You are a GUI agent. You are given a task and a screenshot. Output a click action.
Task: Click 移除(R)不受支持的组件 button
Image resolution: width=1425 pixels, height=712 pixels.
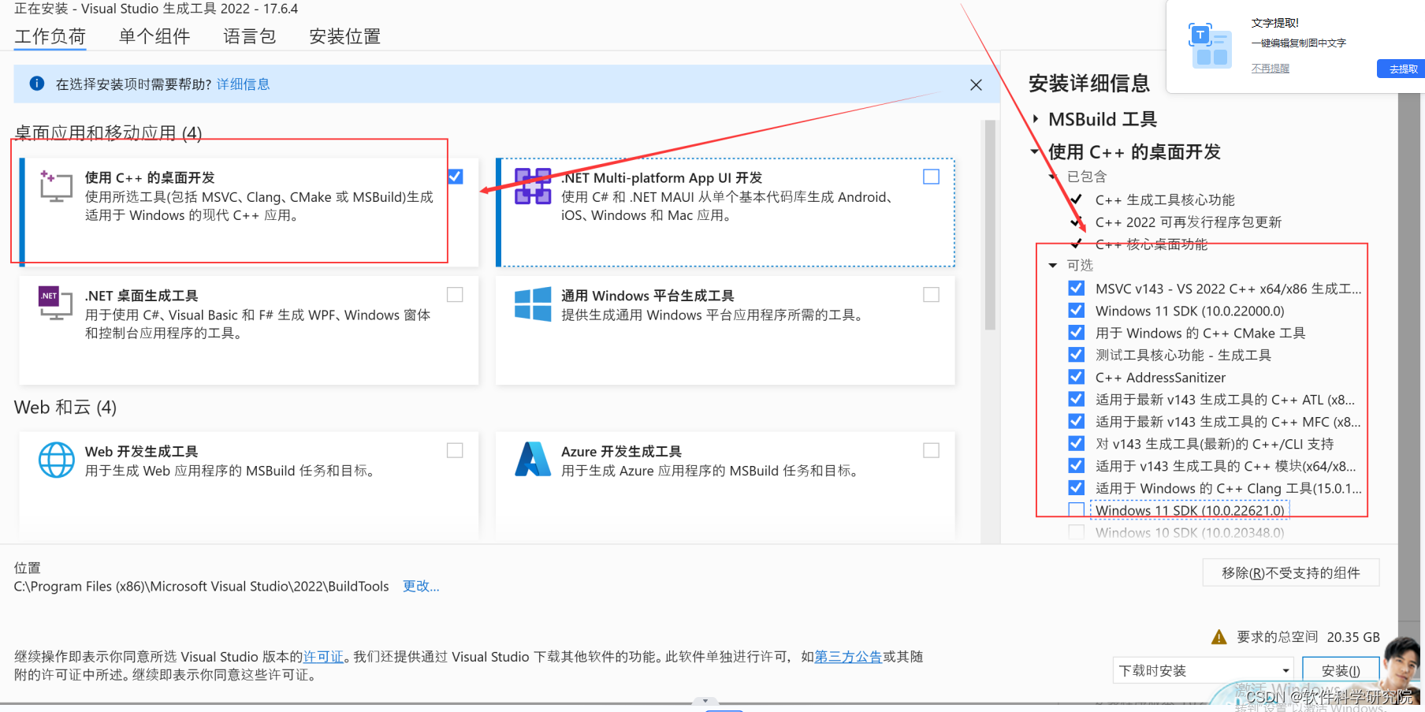[1291, 572]
